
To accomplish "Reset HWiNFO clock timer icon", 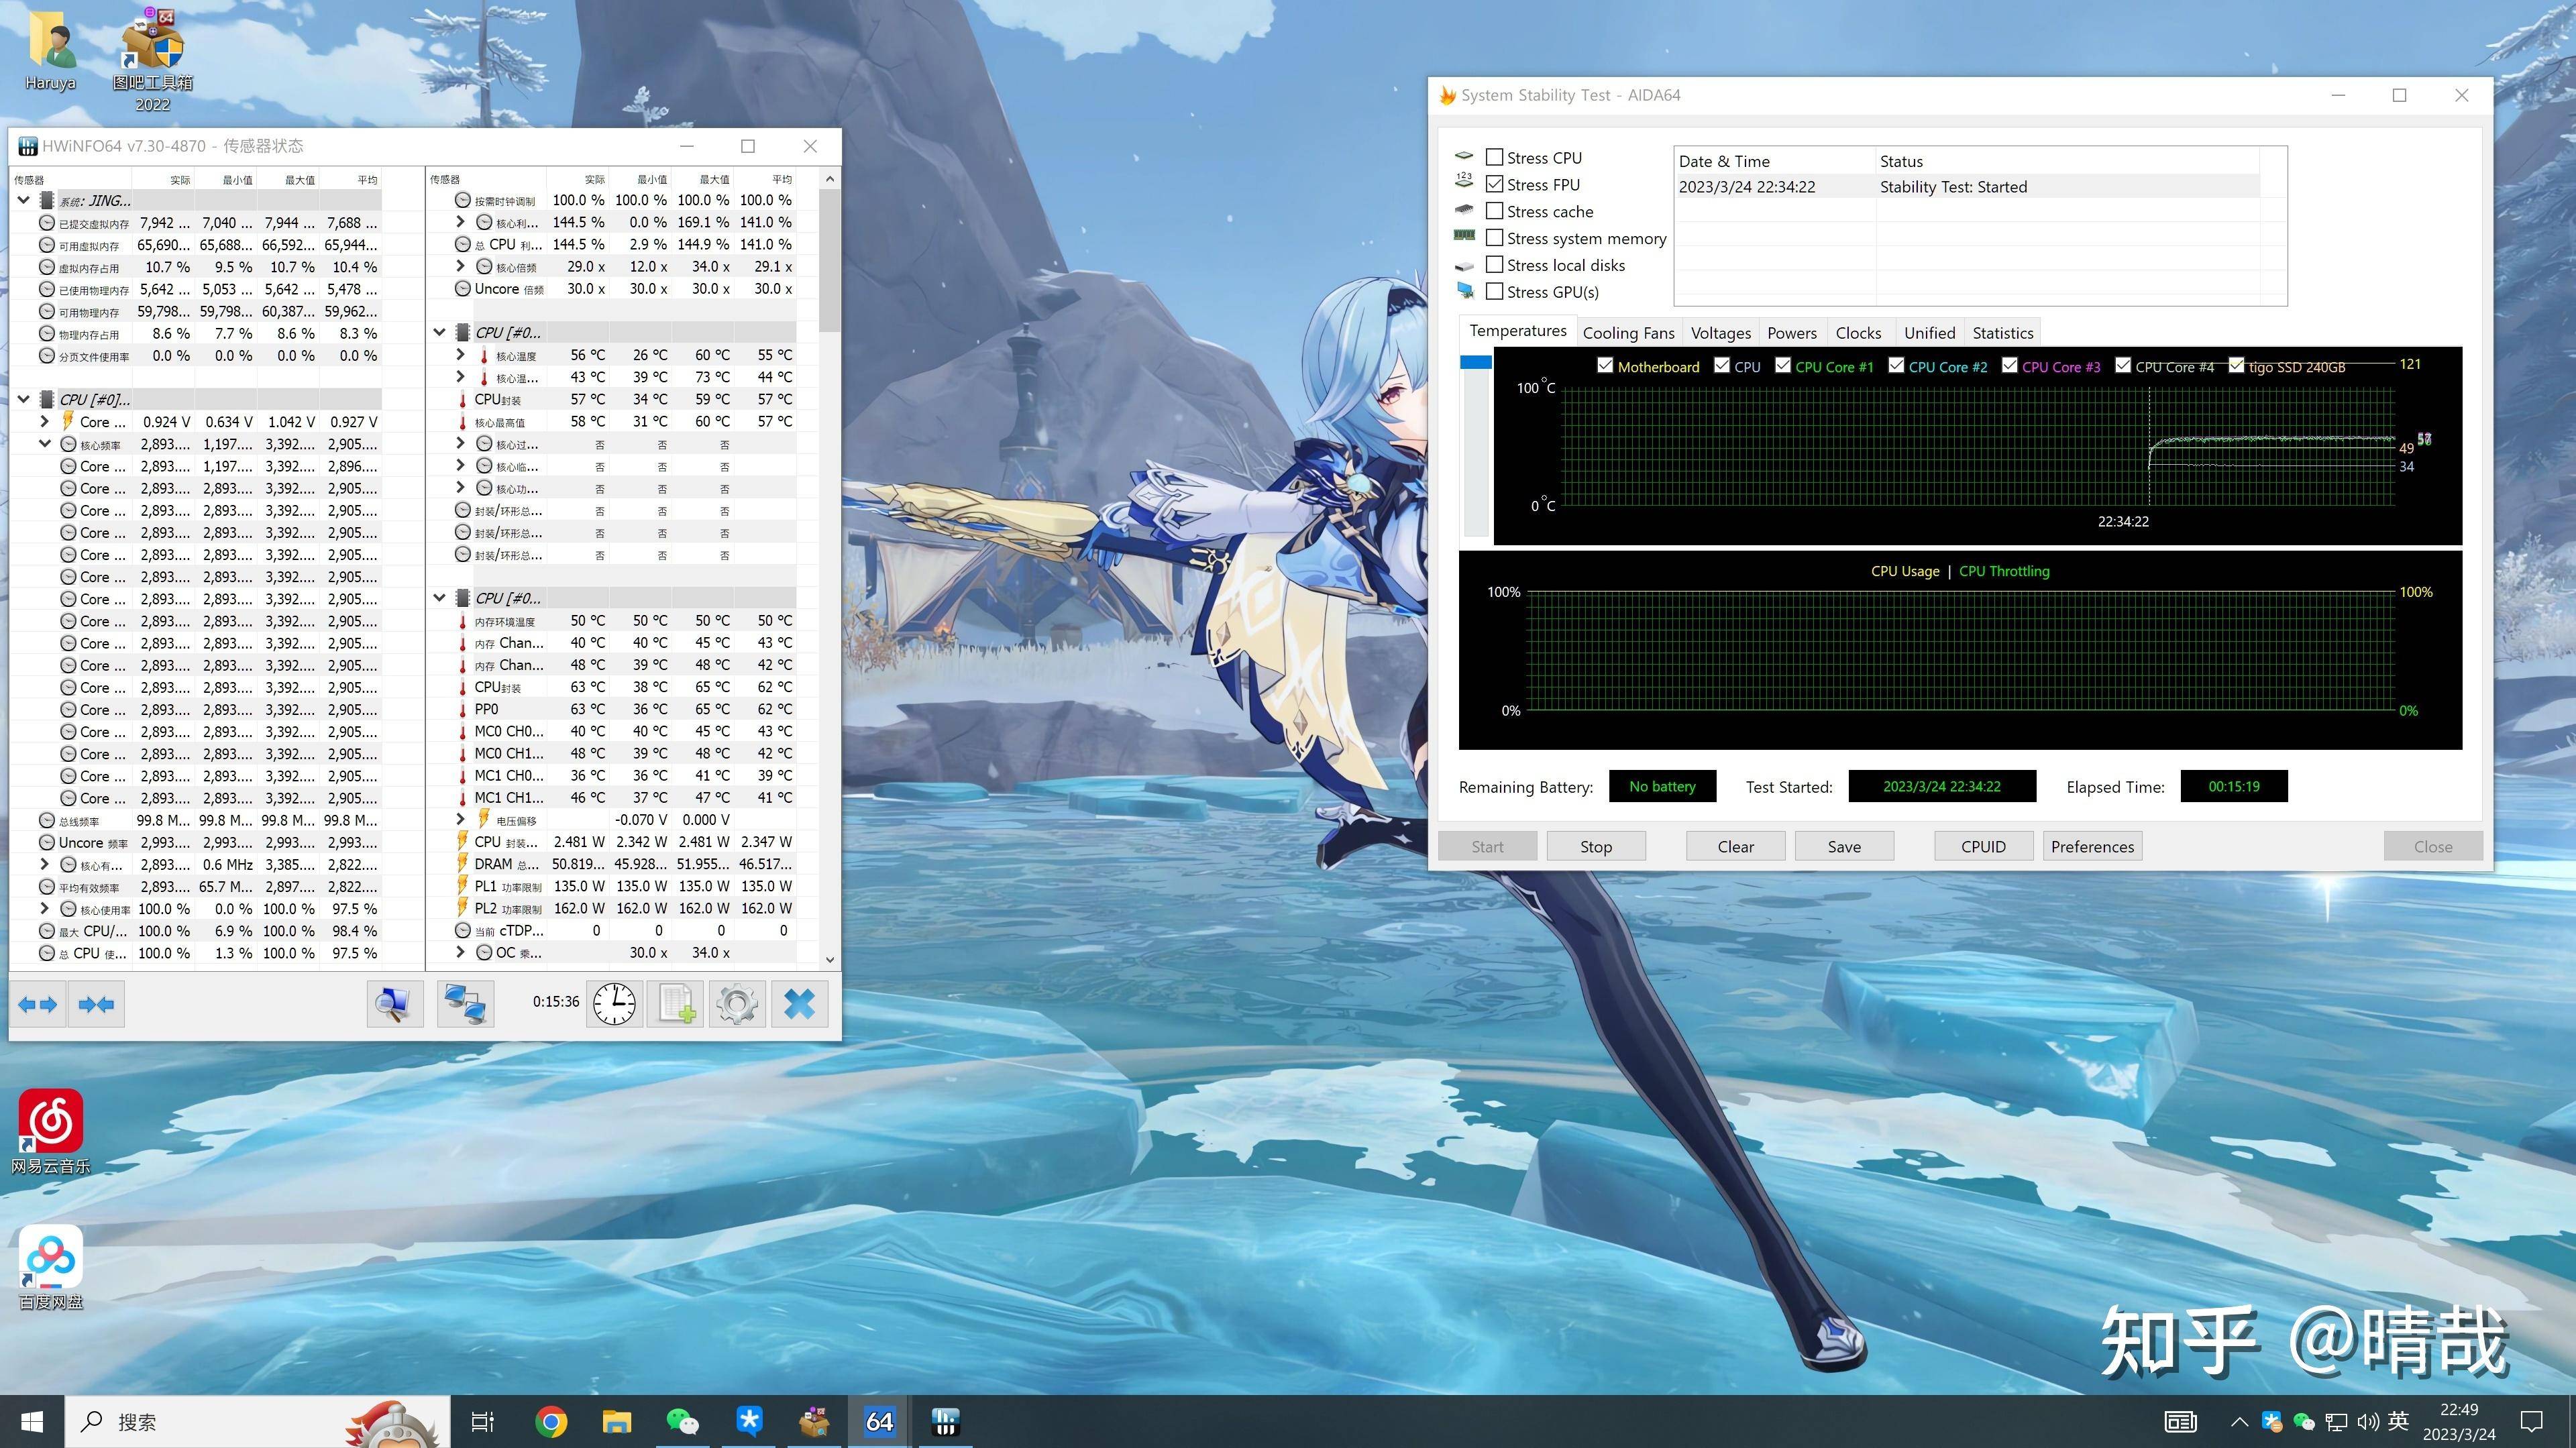I will [x=614, y=1004].
